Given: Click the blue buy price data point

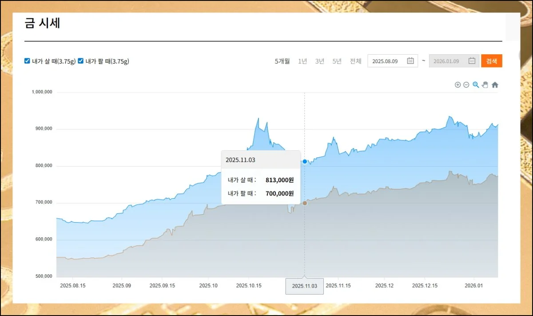Looking at the screenshot, I should [x=305, y=161].
